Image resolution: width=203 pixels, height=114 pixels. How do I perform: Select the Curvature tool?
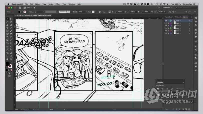(x=11, y=25)
